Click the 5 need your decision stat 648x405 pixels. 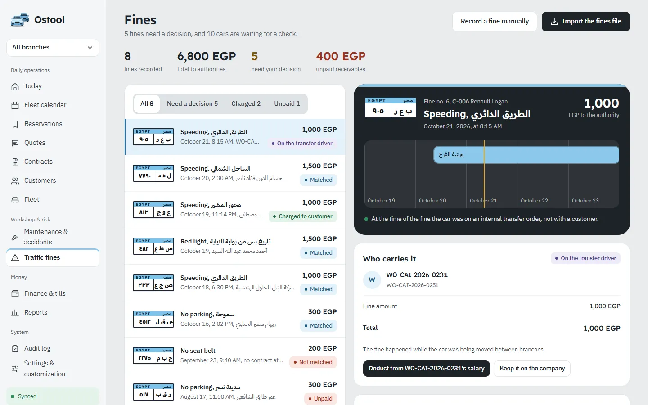coord(276,62)
